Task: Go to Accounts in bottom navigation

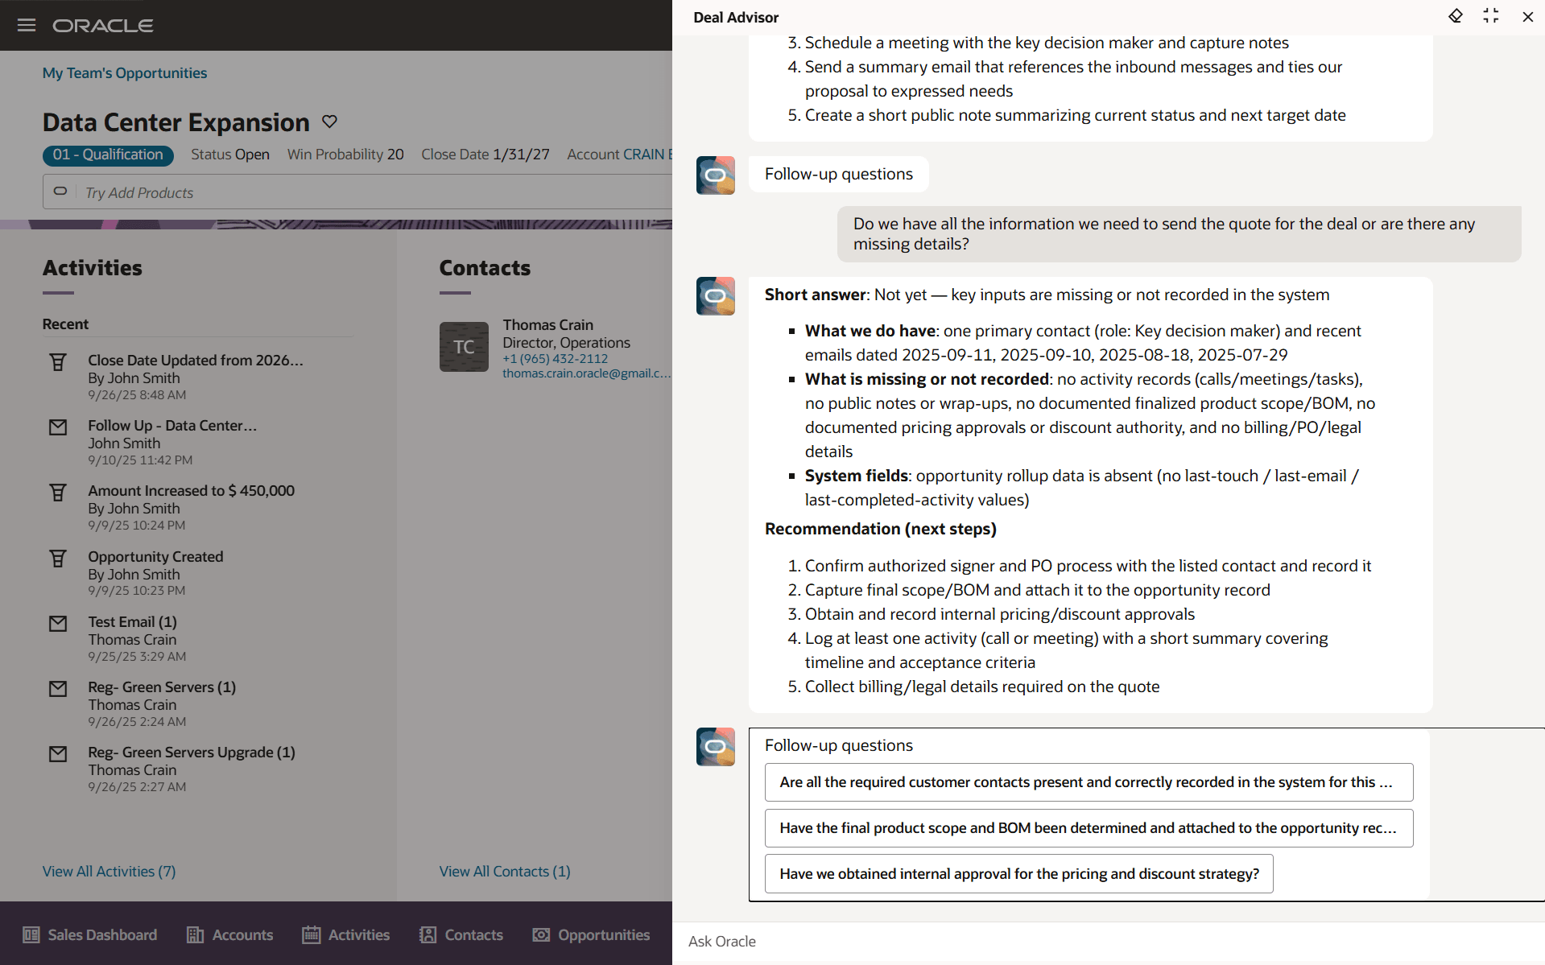Action: click(x=230, y=934)
